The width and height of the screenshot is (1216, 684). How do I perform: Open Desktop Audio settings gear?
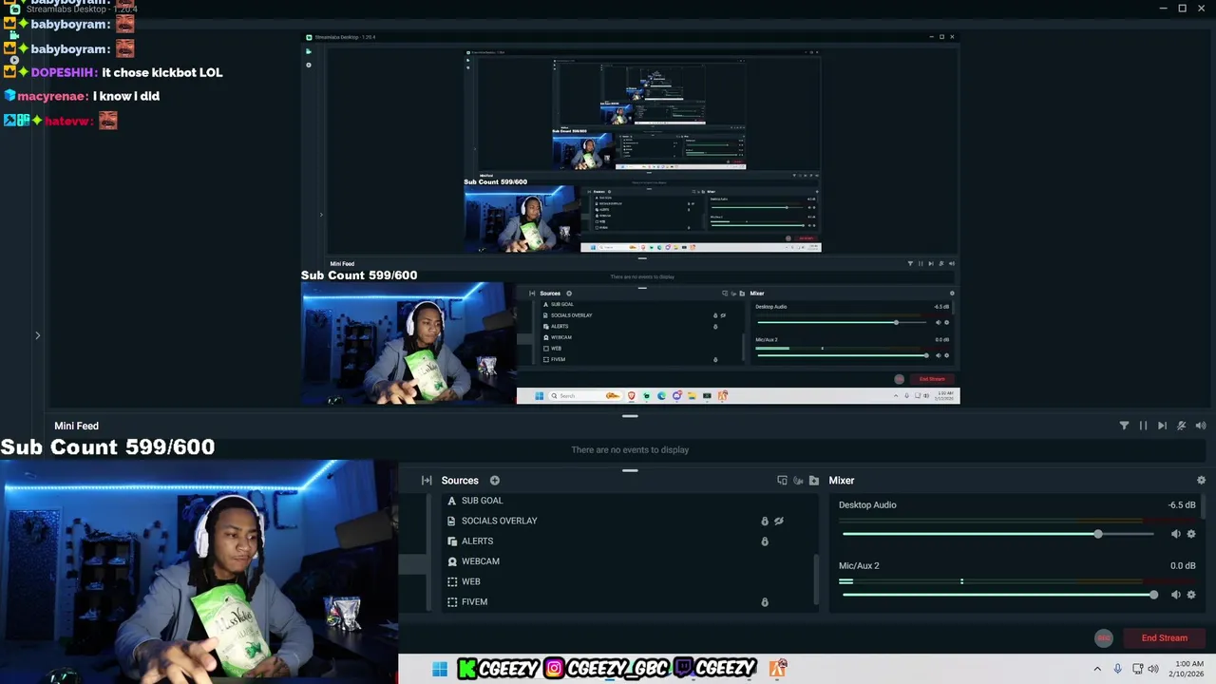[x=1191, y=534]
